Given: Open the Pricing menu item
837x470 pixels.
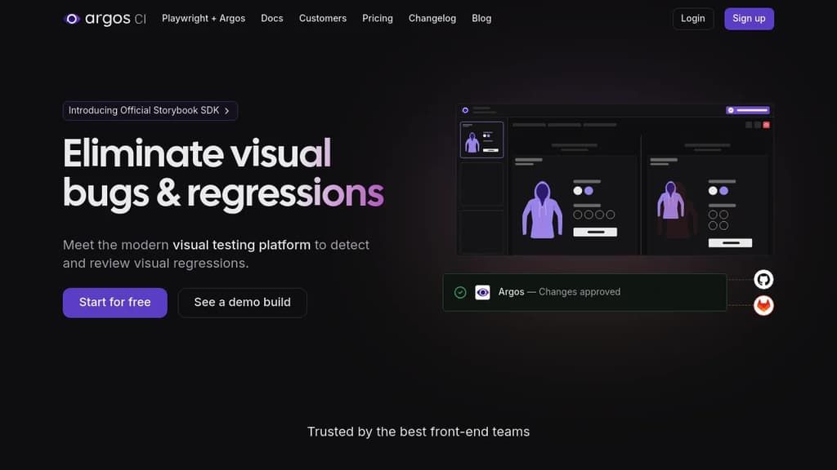Looking at the screenshot, I should pos(377,18).
